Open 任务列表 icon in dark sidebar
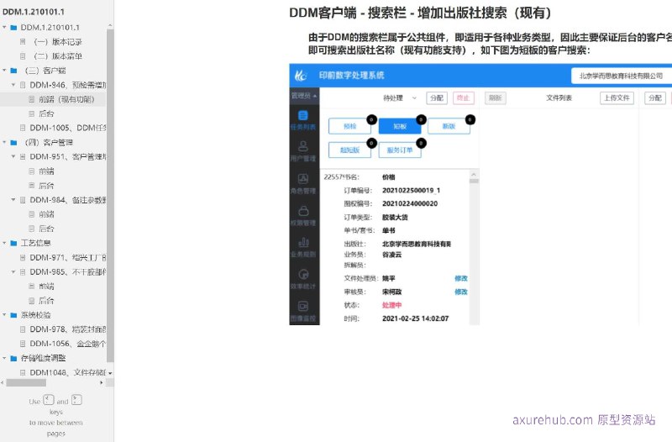This screenshot has width=672, height=442. tap(303, 115)
